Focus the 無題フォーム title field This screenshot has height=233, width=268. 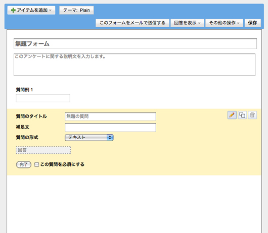point(135,44)
